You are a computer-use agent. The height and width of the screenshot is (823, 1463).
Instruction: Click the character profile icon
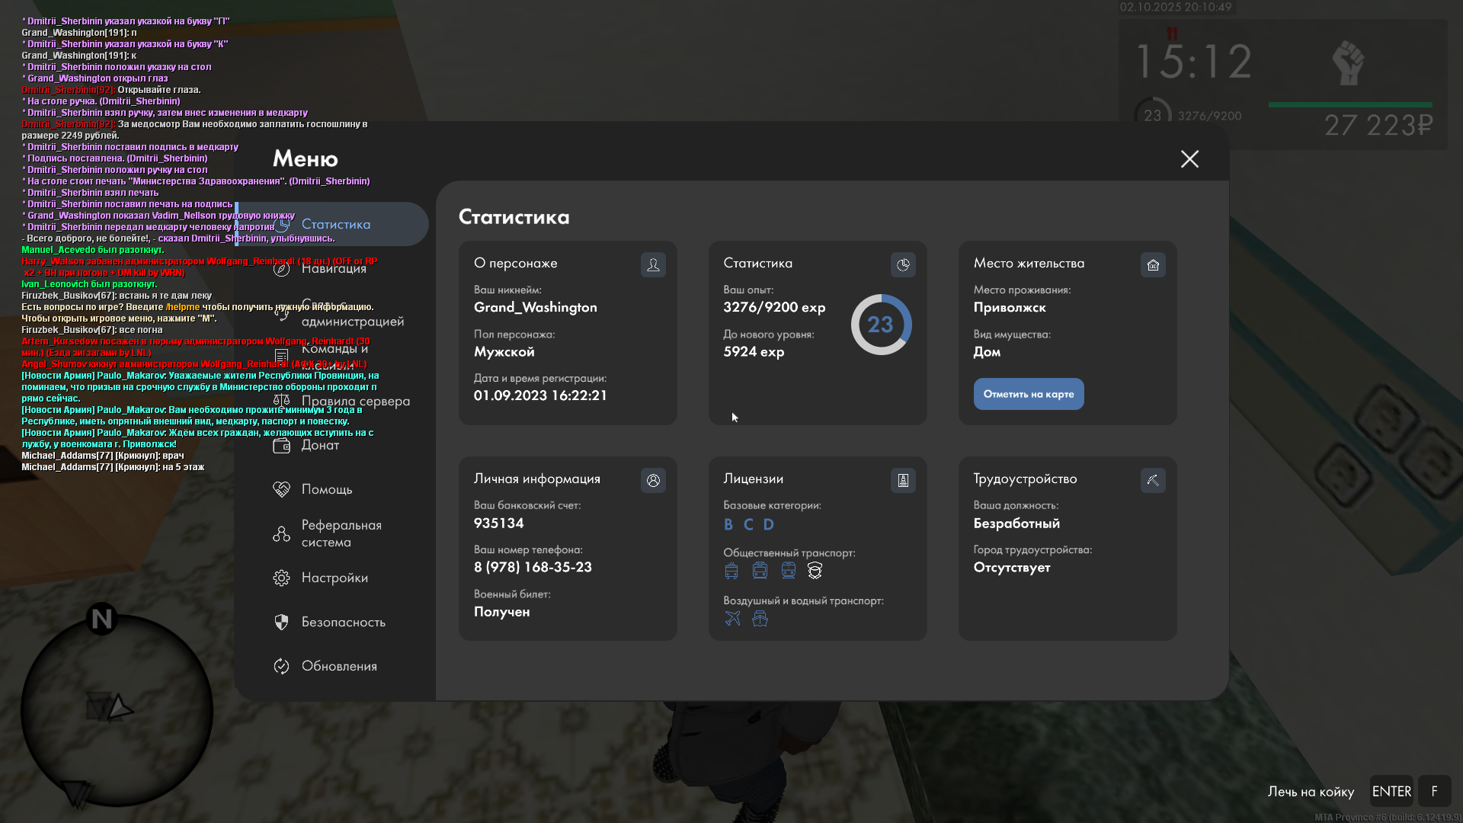[653, 264]
